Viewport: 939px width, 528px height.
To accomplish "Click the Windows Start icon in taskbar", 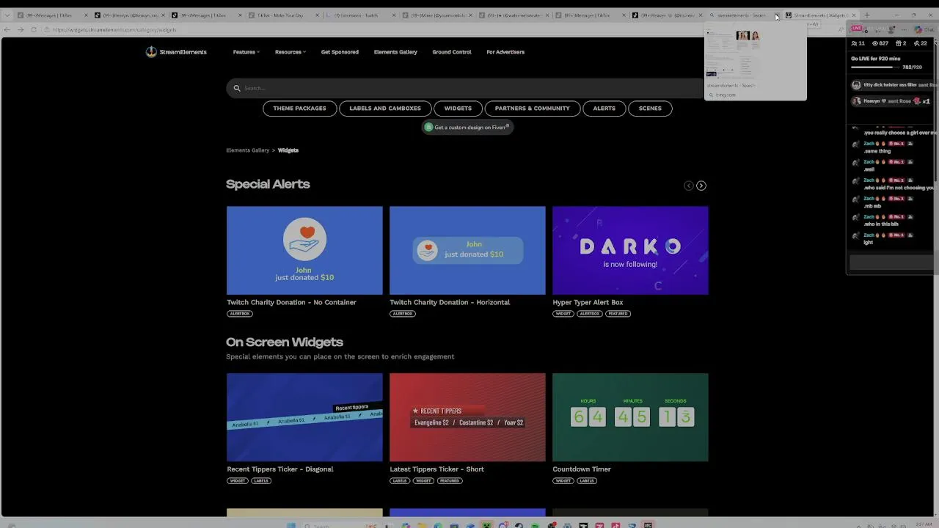I will tap(291, 525).
